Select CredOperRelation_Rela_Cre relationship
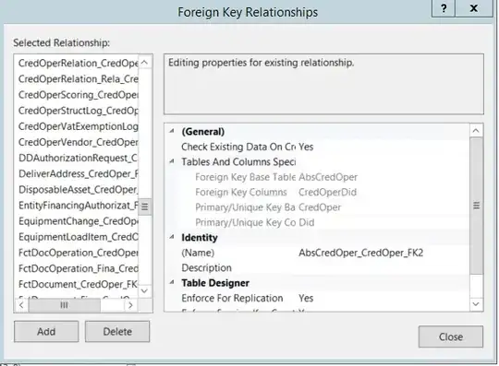The image size is (499, 366). pos(79,78)
